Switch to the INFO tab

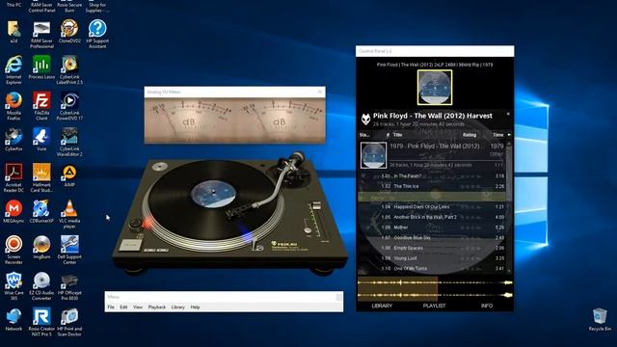487,306
